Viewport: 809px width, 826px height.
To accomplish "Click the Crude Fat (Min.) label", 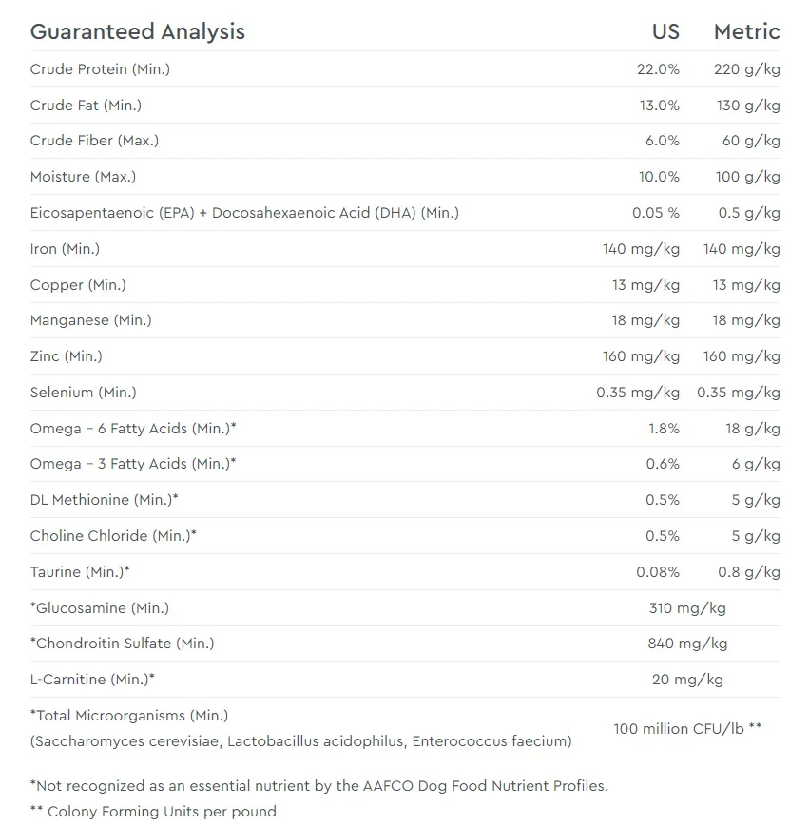I will pyautogui.click(x=86, y=106).
